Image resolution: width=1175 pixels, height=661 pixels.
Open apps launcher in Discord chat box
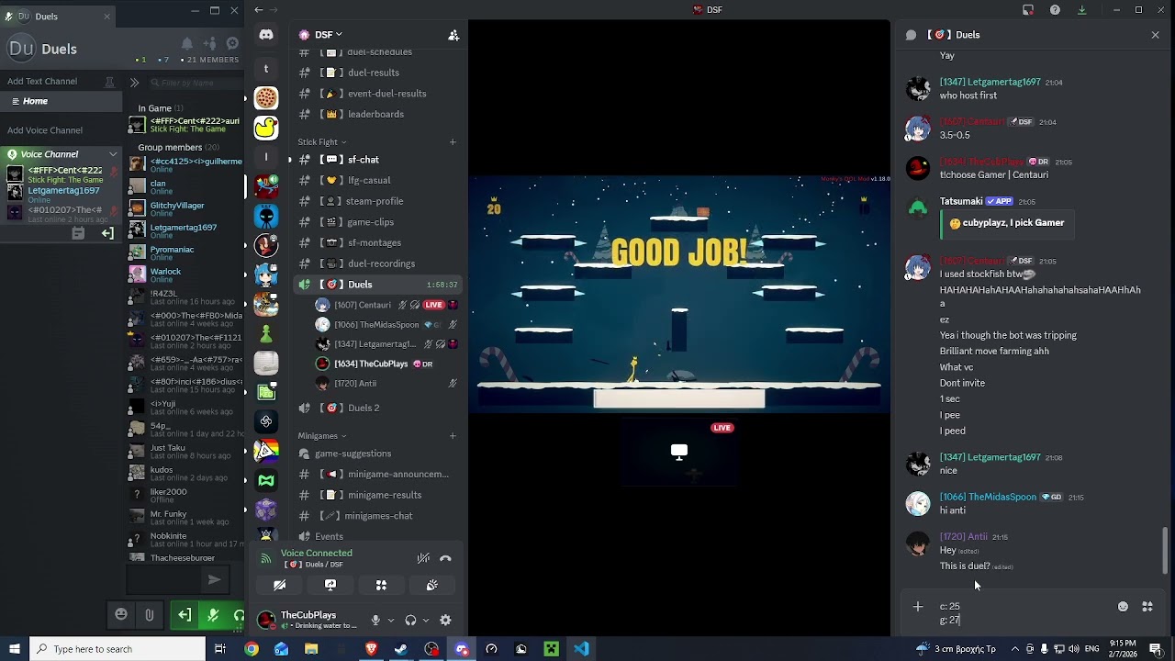pyautogui.click(x=1147, y=607)
